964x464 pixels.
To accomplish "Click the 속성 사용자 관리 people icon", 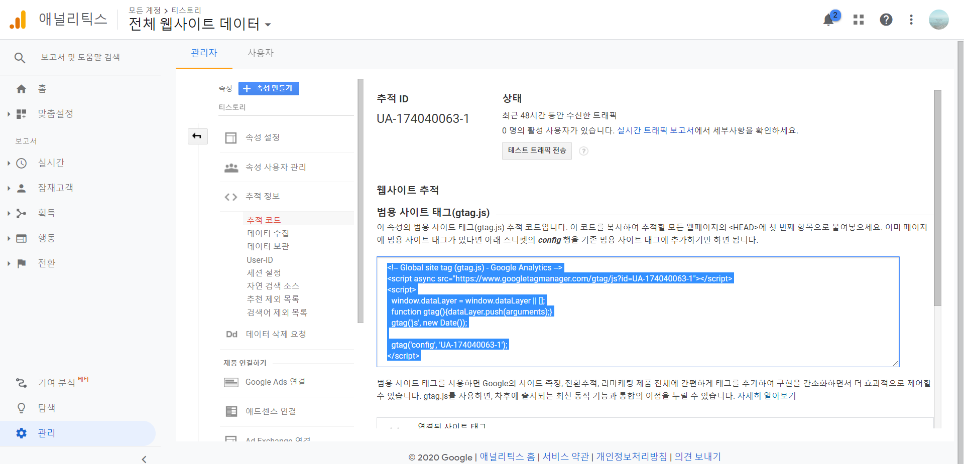I will coord(231,168).
